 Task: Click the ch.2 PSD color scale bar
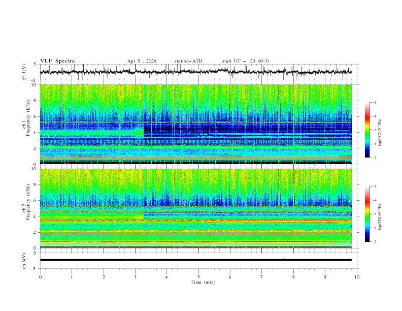coord(367,214)
